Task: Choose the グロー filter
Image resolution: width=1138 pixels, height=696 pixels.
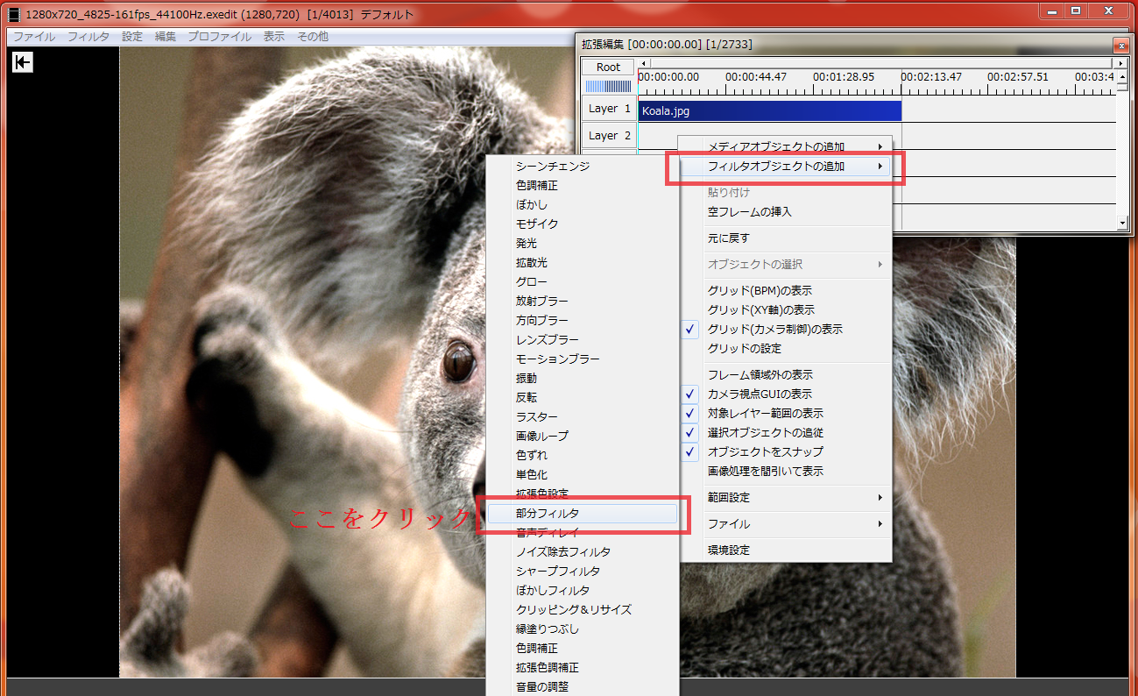Action: [x=583, y=281]
